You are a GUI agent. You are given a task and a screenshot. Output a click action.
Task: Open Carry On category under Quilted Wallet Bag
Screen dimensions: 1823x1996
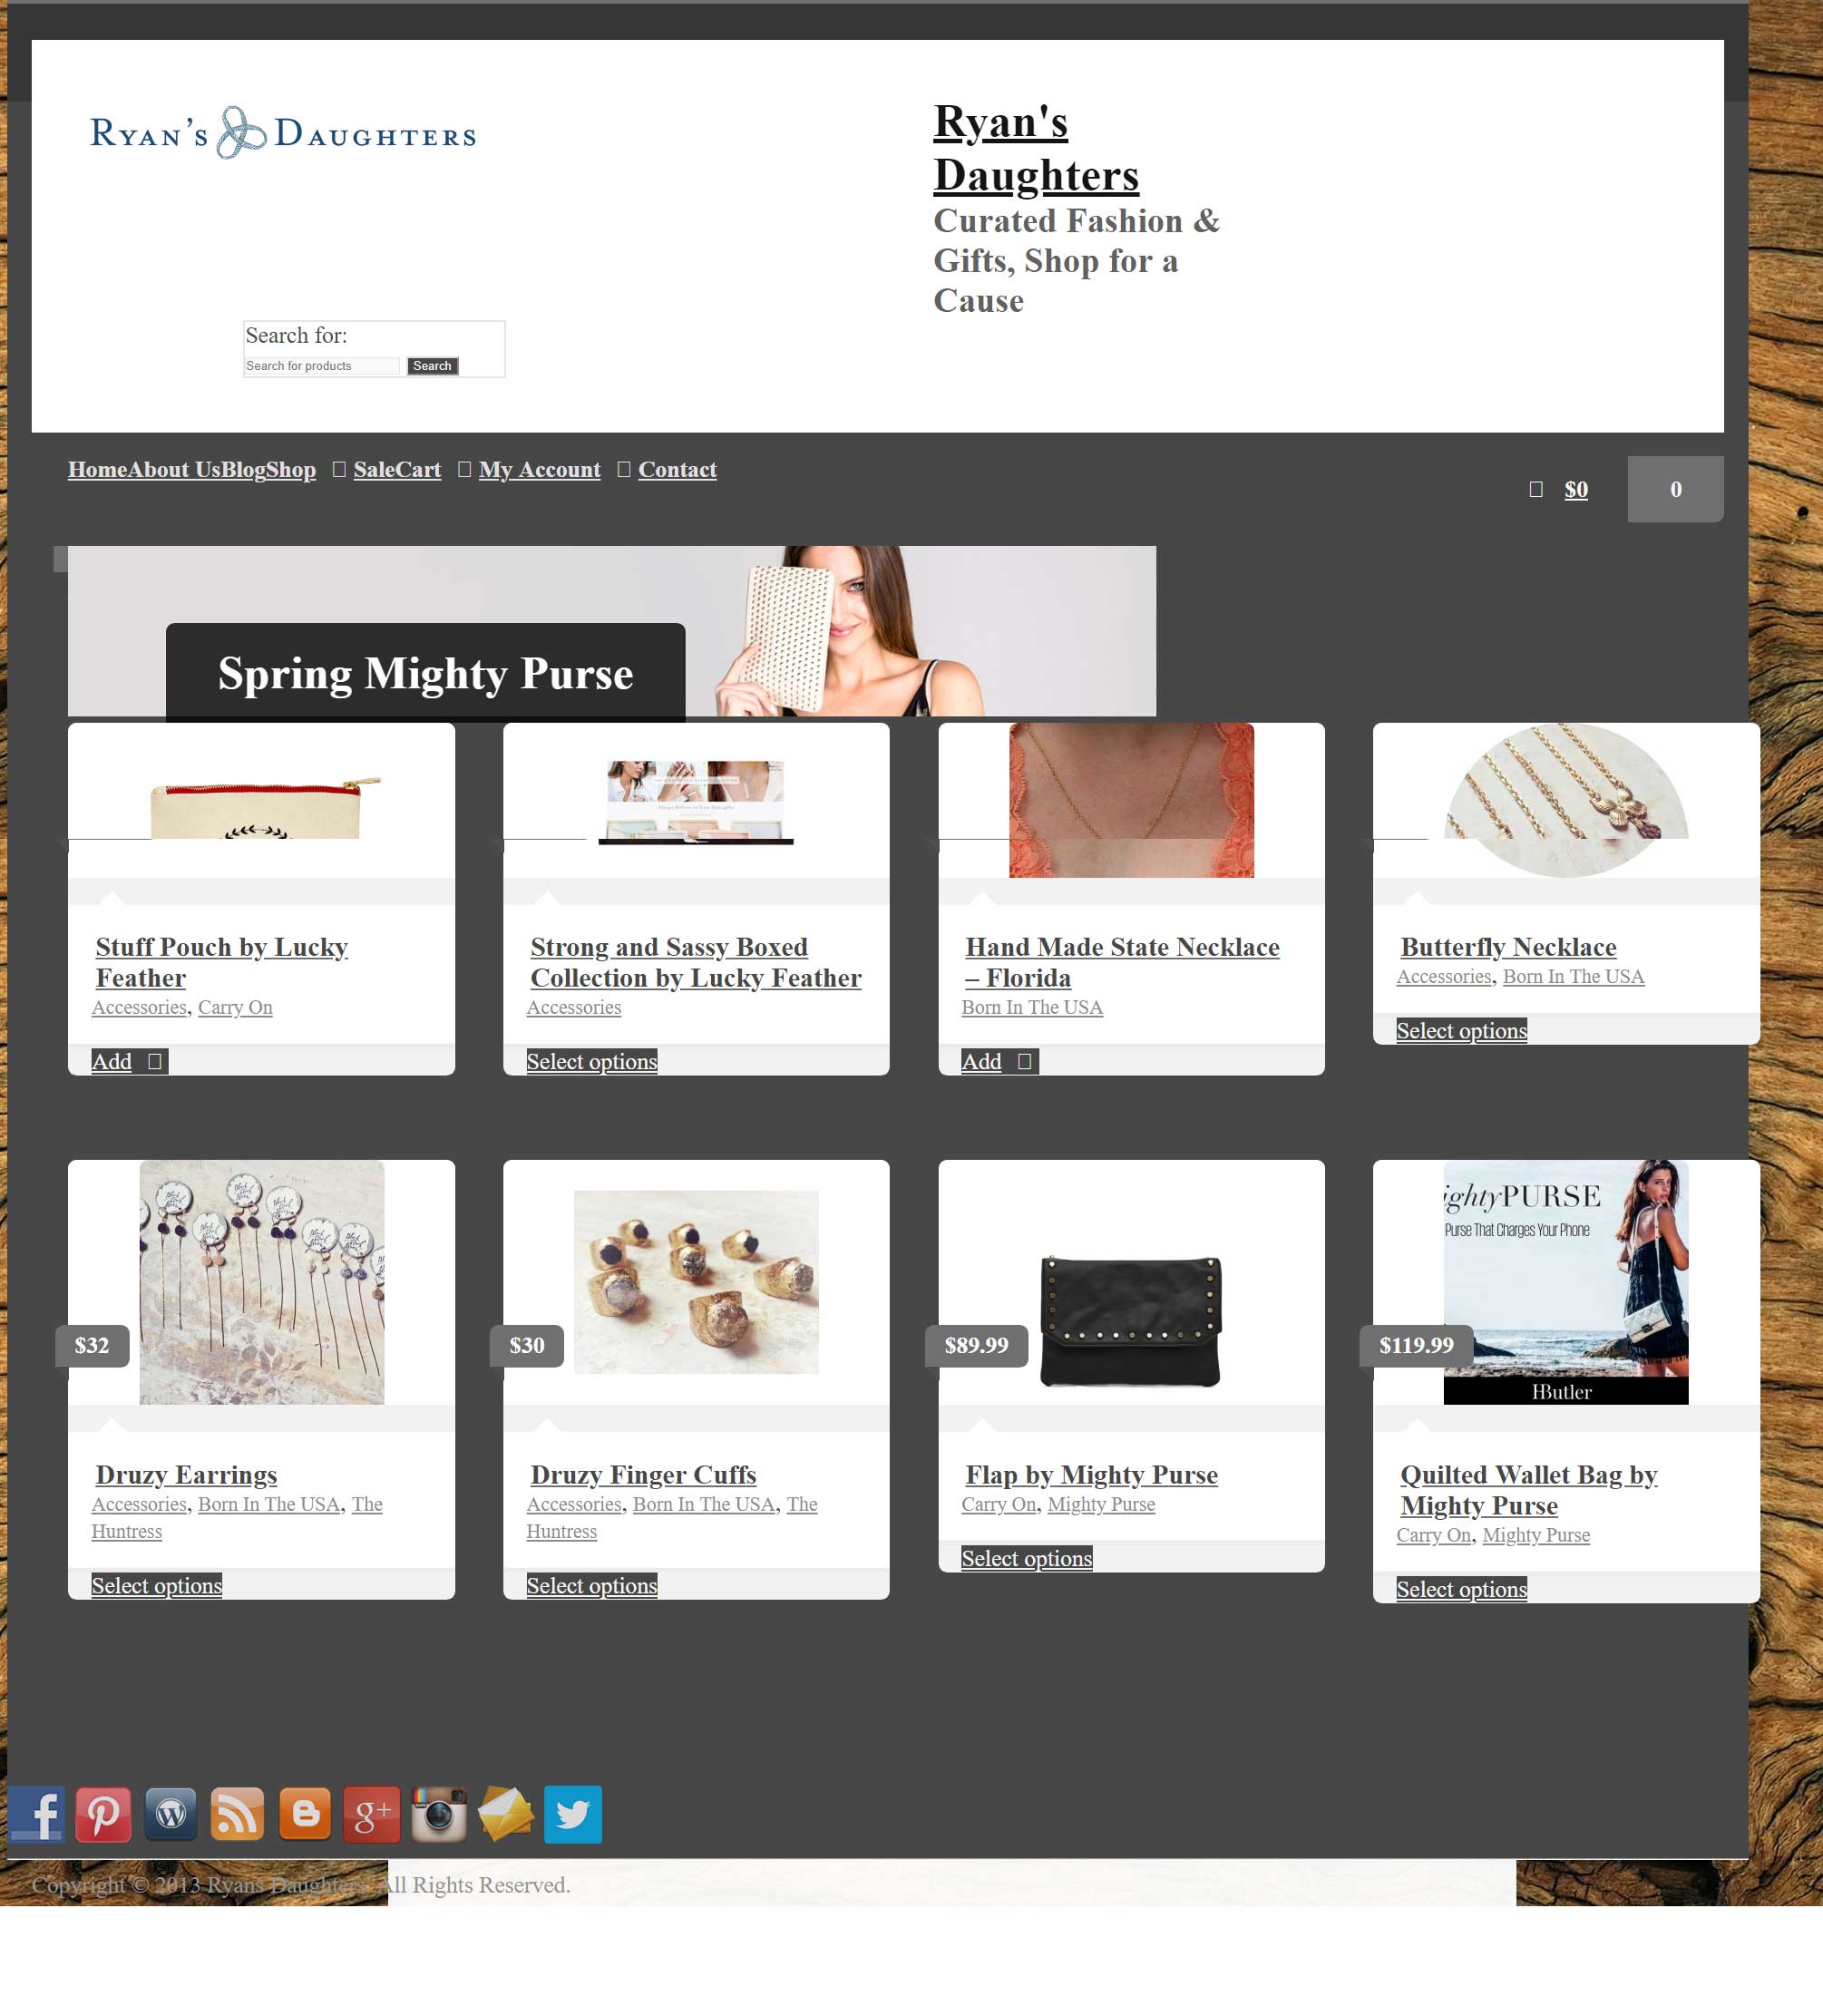tap(1433, 1535)
